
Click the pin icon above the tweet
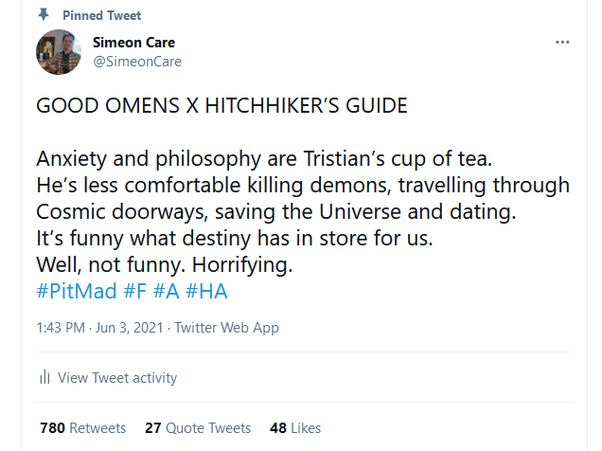tap(44, 16)
